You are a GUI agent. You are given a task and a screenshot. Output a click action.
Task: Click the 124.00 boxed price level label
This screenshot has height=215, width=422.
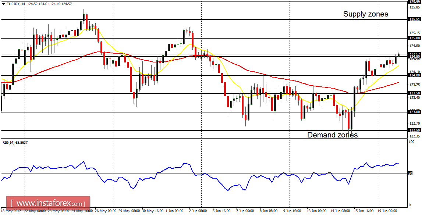pyautogui.click(x=415, y=75)
